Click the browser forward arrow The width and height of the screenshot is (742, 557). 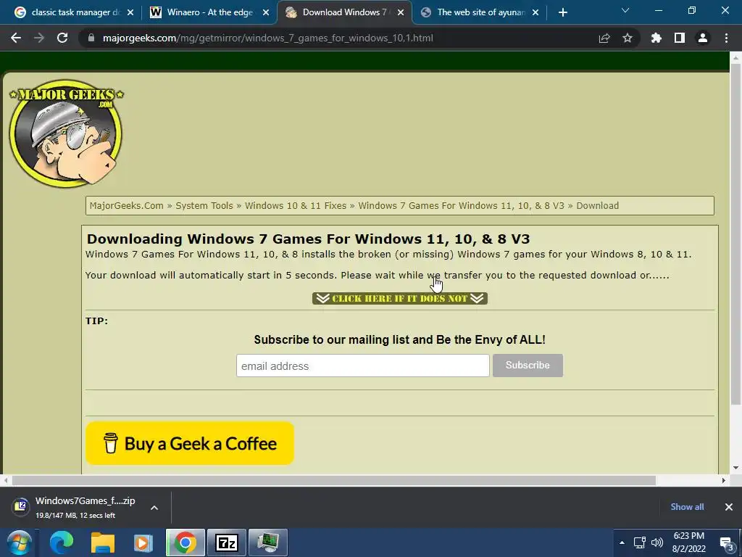[39, 38]
